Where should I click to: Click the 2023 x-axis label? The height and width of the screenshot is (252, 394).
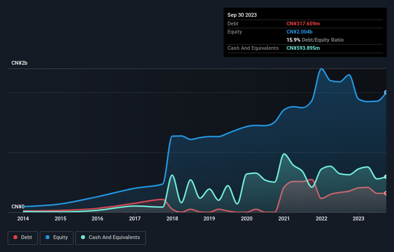(x=358, y=218)
